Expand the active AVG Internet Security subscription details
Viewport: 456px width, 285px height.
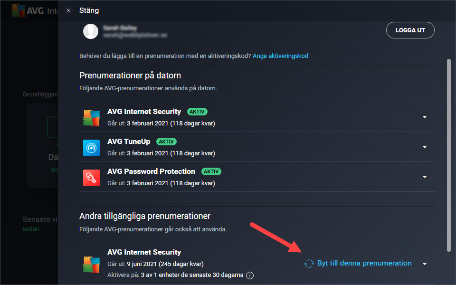425,117
